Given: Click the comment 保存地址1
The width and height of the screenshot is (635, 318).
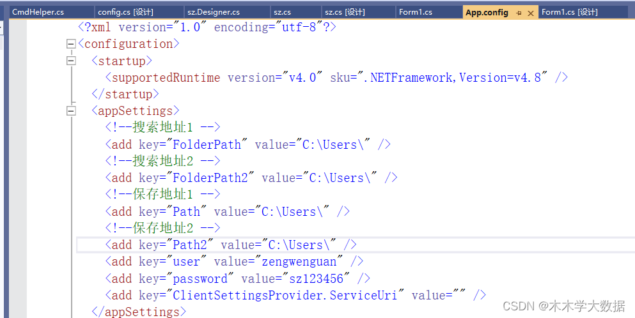Looking at the screenshot, I should 163,194.
